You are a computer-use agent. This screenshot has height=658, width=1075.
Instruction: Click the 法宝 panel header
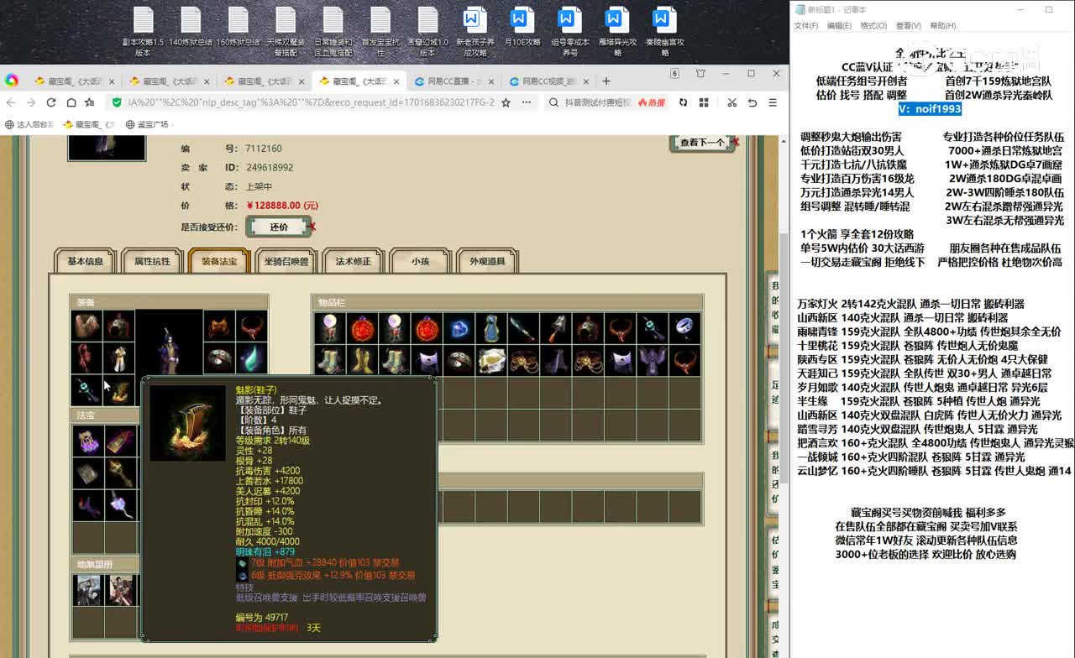[x=106, y=415]
